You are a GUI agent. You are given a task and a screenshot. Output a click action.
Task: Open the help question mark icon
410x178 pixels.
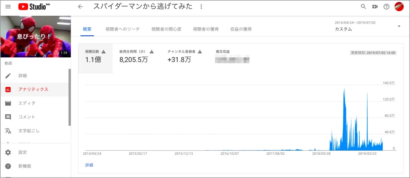[x=386, y=7]
